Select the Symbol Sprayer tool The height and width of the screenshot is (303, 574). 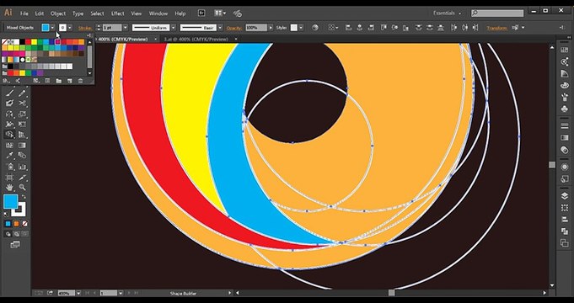[x=10, y=167]
